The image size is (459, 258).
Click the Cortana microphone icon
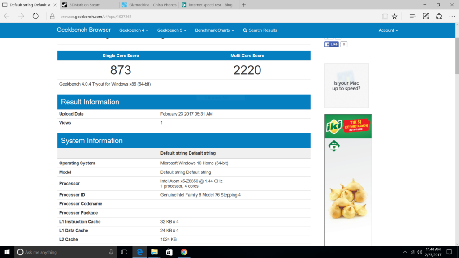(111, 252)
